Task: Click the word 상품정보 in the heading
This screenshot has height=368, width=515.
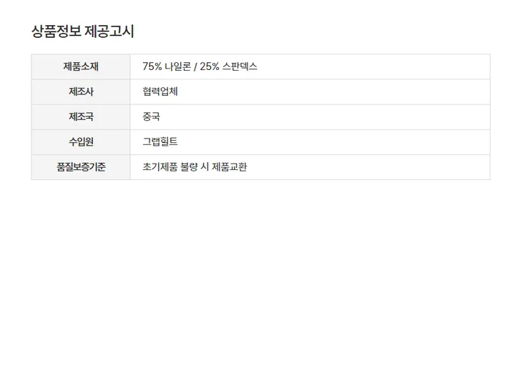Action: [56, 31]
